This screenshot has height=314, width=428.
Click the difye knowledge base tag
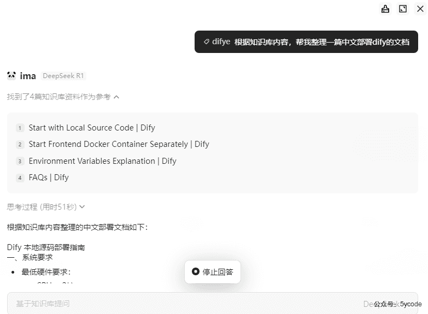click(x=217, y=42)
